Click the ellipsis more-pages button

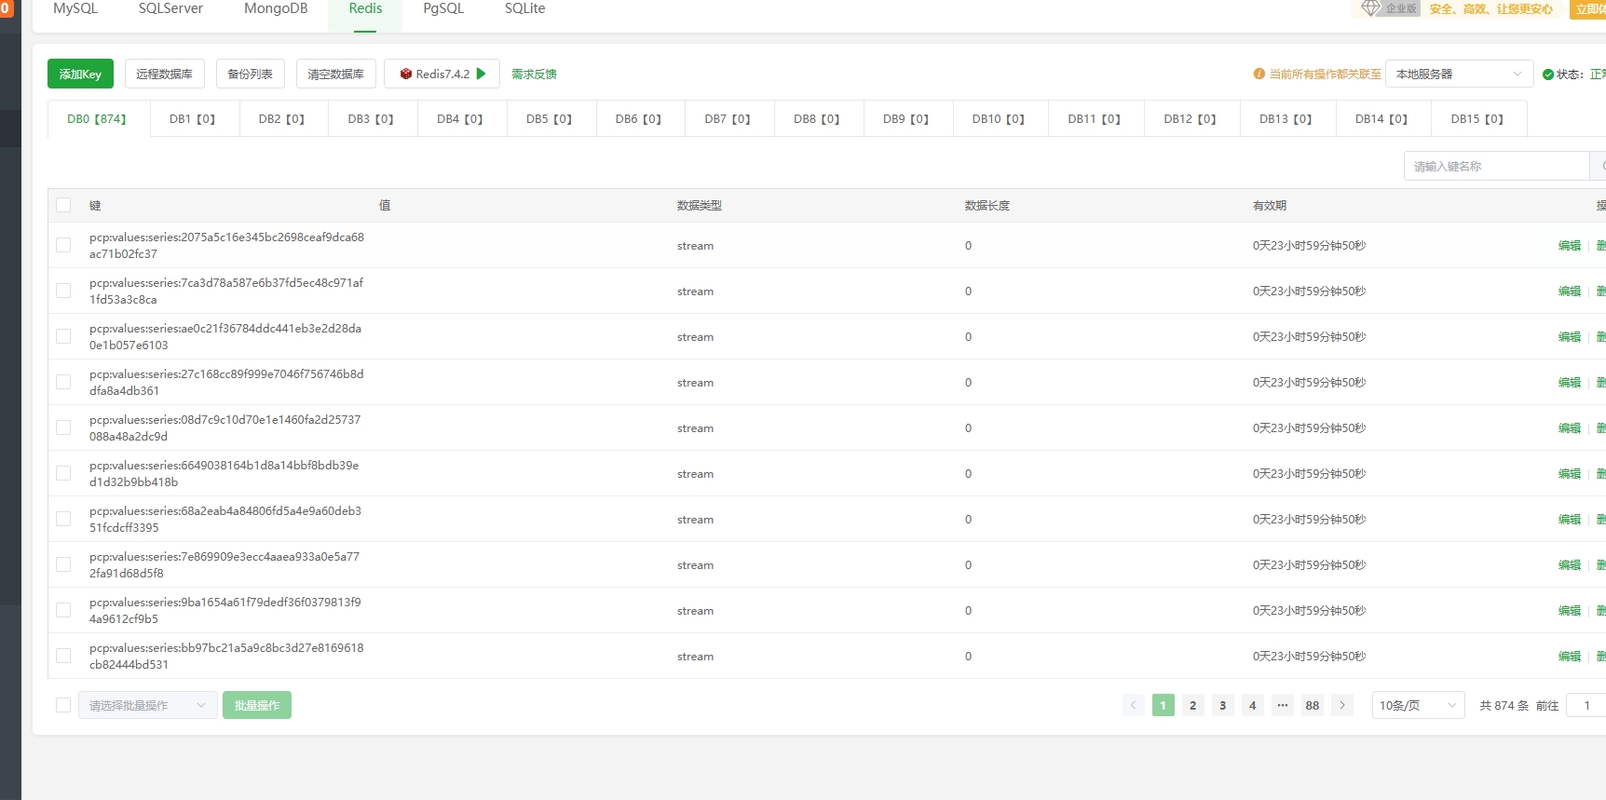point(1283,705)
